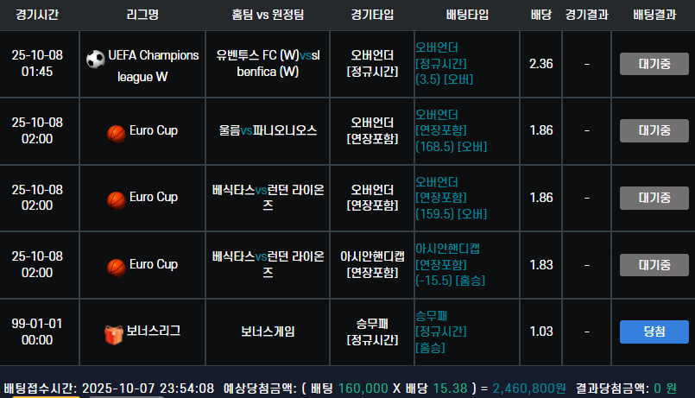Click the 보너스게임 entry in the bonus row
695x398 pixels.
pos(268,332)
